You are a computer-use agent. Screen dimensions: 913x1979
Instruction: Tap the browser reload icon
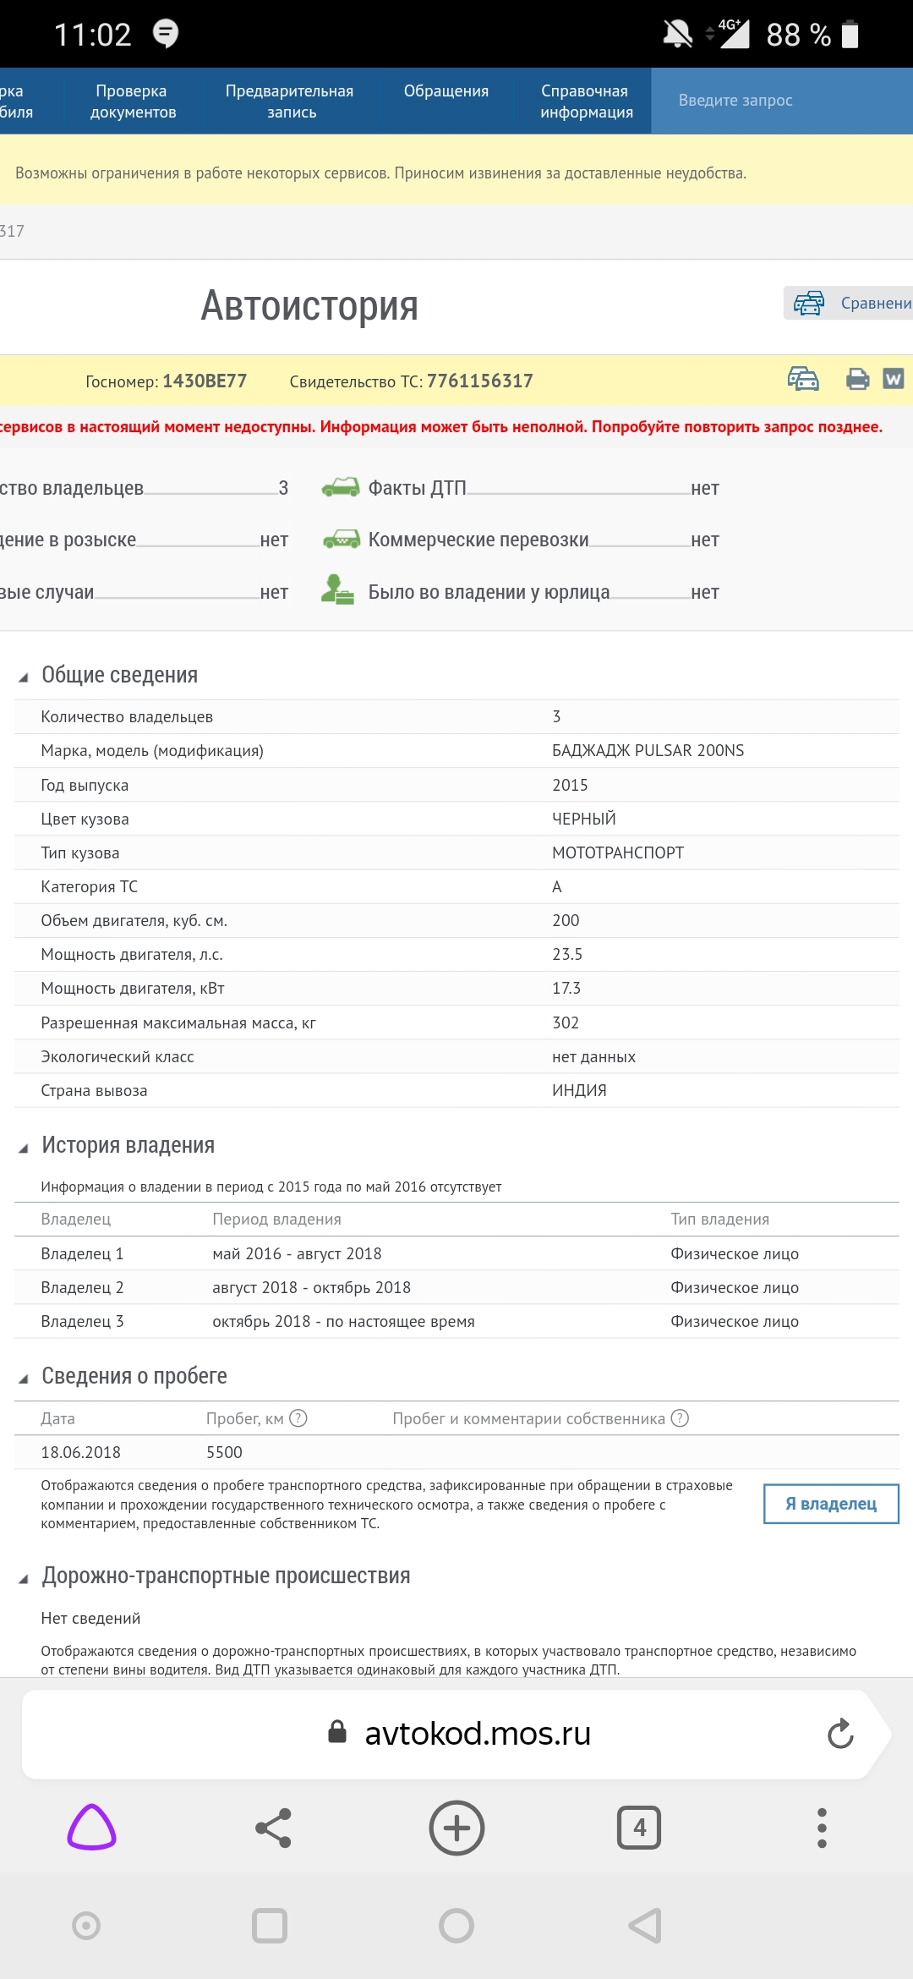840,1734
